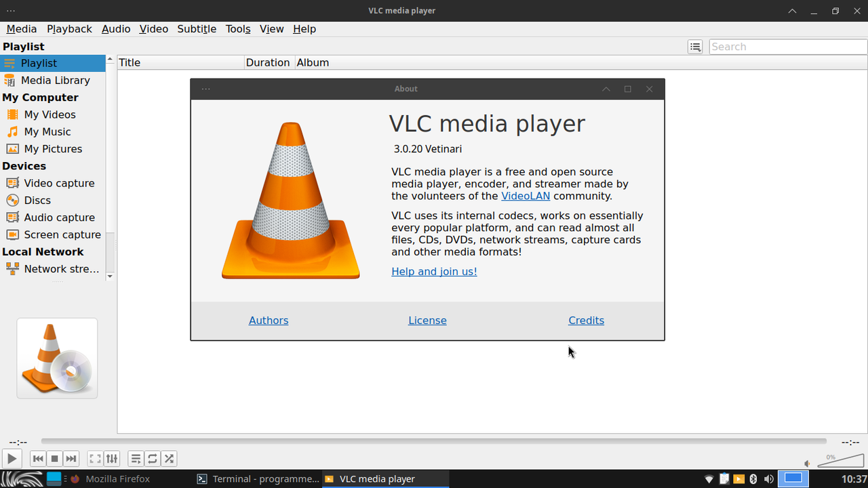Open the Audio menu

(x=116, y=28)
